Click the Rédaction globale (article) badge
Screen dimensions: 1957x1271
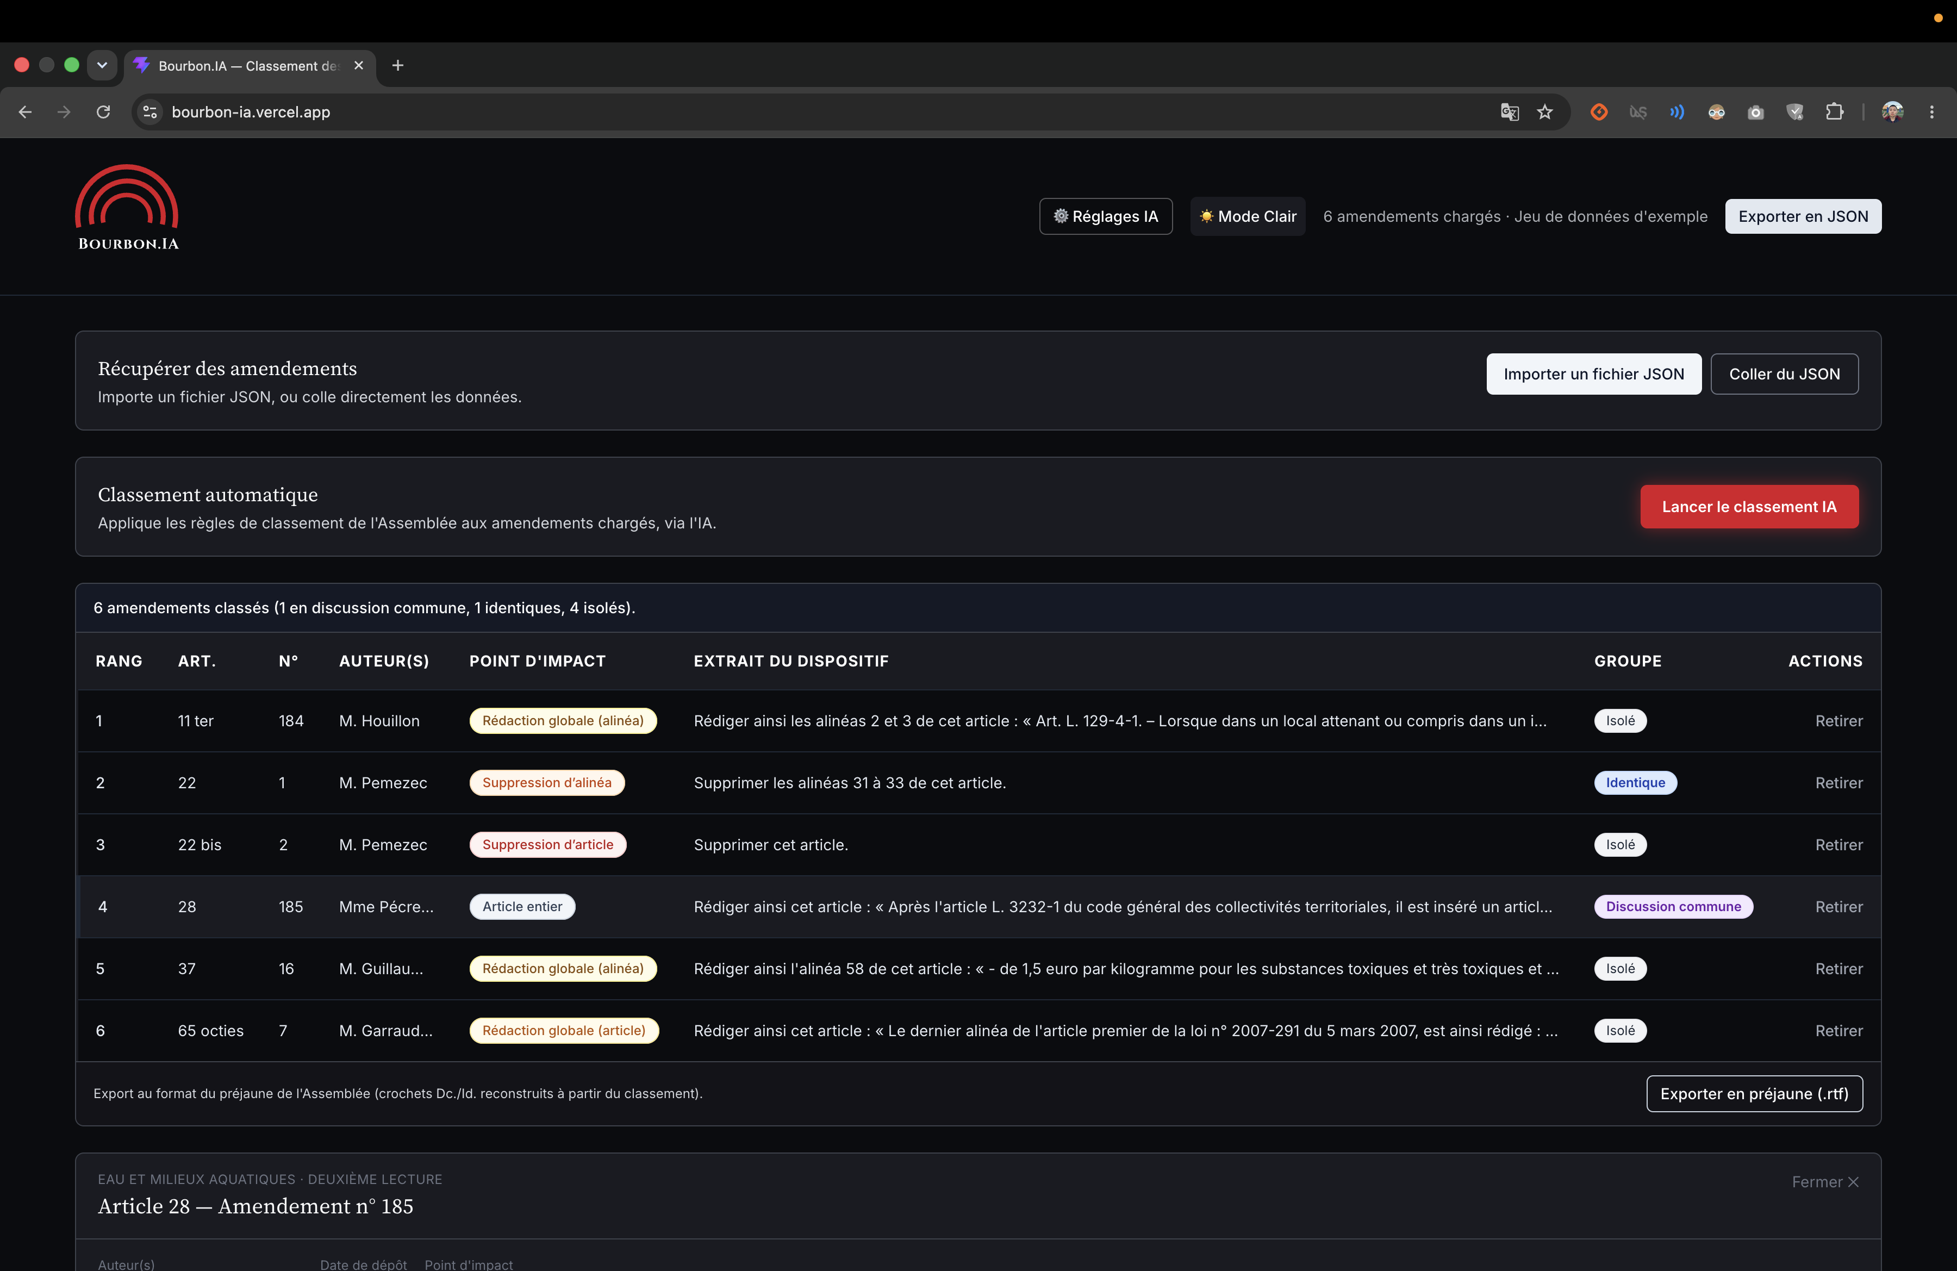tap(564, 1030)
